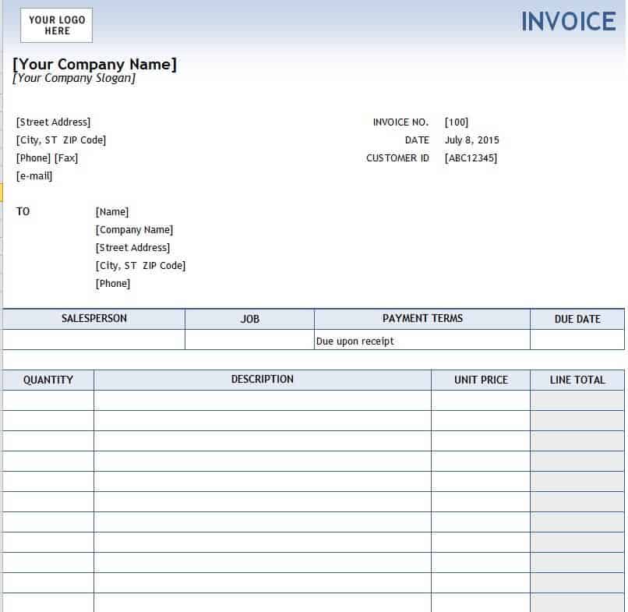Image resolution: width=628 pixels, height=612 pixels.
Task: Select the recipient [Phone] cell
Action: click(x=113, y=284)
